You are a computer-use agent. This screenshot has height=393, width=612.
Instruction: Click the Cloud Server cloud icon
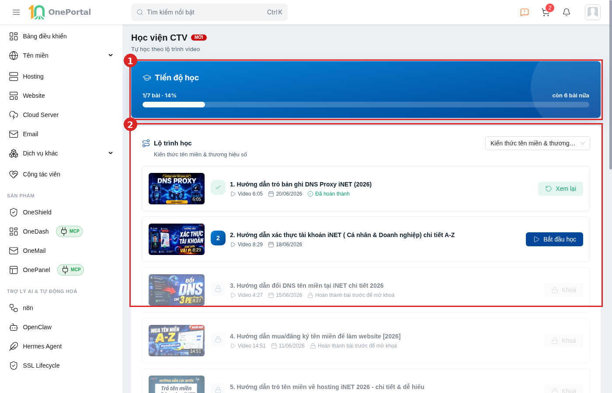pyautogui.click(x=14, y=115)
